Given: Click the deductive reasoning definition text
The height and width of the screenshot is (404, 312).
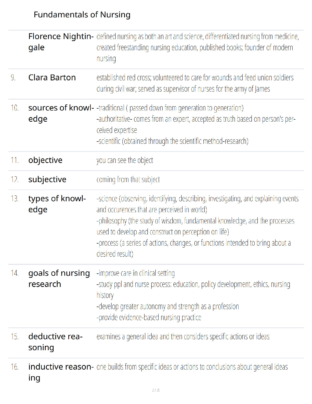Looking at the screenshot, I should 183,337.
